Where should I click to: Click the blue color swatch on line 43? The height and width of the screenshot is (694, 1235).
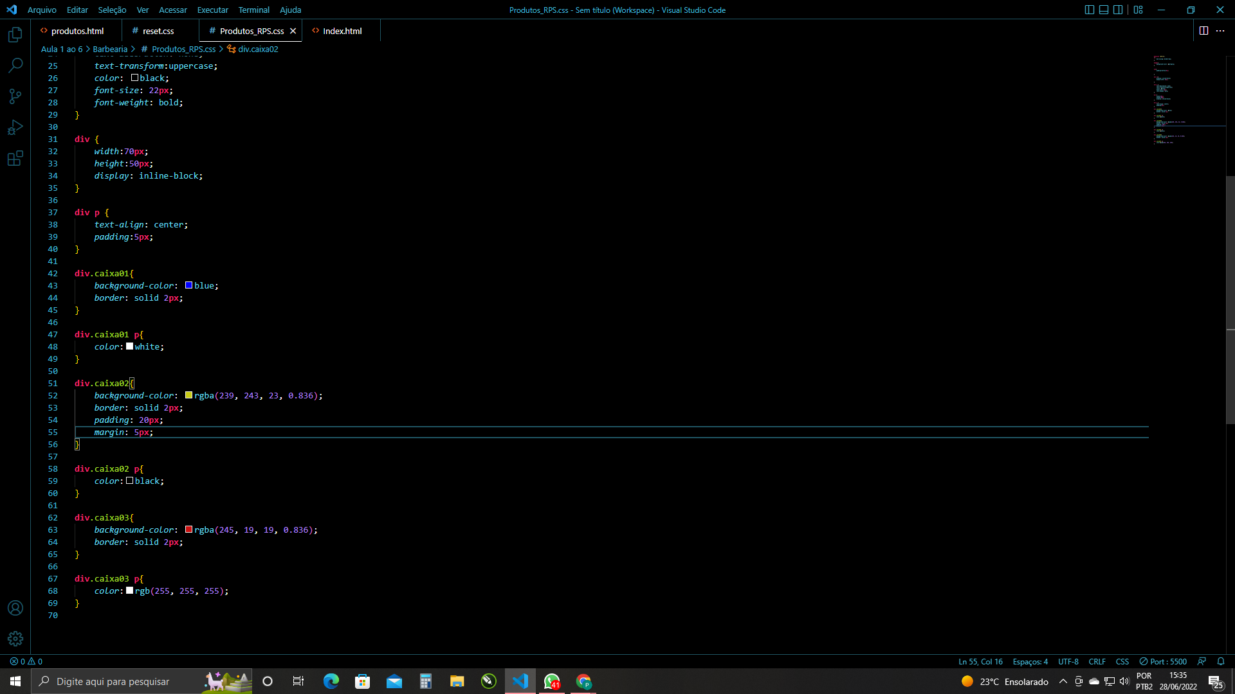188,285
